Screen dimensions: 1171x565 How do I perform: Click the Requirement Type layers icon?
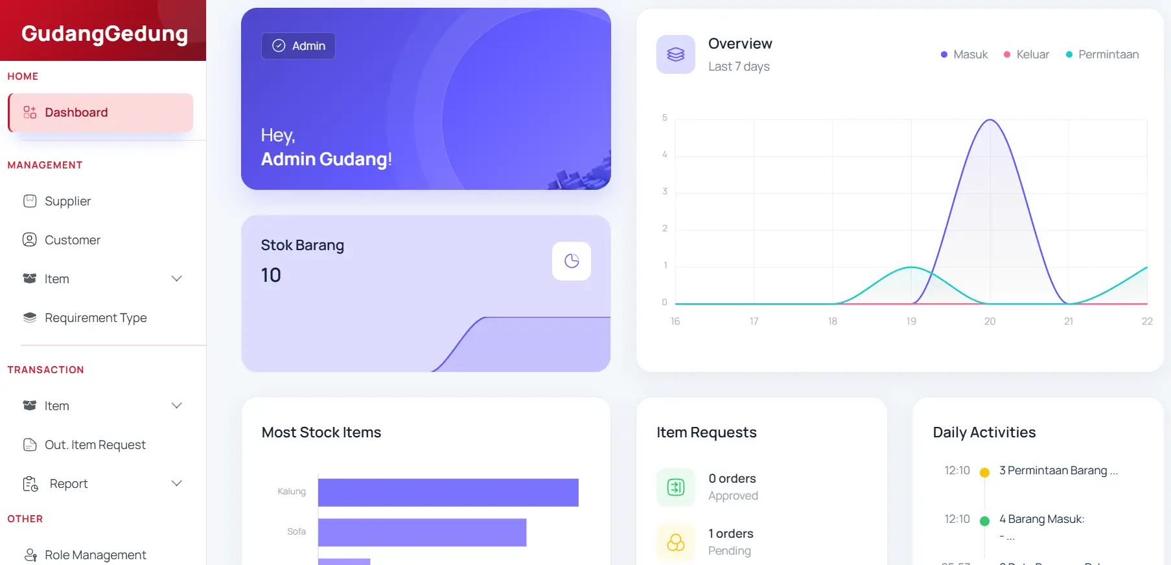[x=30, y=317]
